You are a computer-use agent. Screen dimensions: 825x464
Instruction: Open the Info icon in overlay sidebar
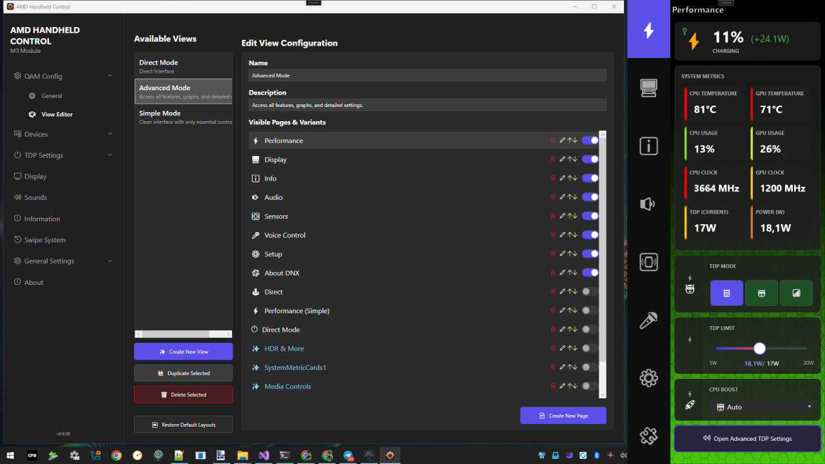[x=648, y=146]
